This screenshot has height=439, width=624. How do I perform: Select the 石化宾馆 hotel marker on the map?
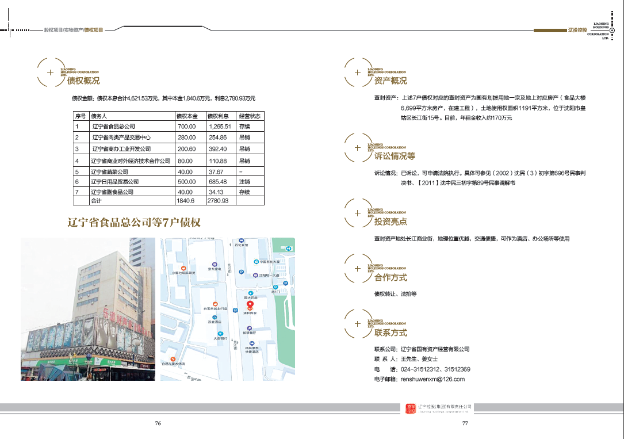tap(241, 241)
